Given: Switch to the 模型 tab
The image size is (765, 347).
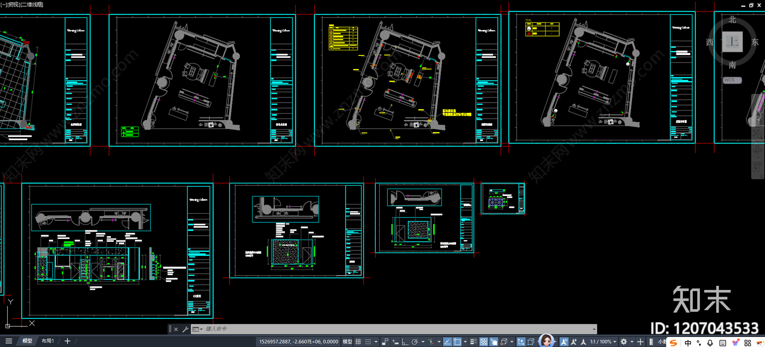Looking at the screenshot, I should coord(27,341).
